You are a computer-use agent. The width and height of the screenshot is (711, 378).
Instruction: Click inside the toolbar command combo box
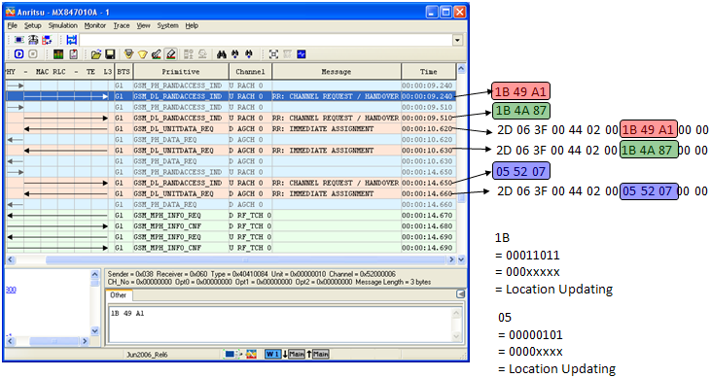(x=266, y=40)
